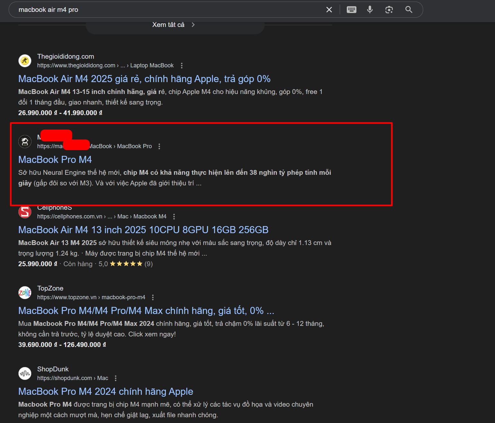
Task: Open the 'MacBook Pro M4' result title
Action: click(x=55, y=160)
